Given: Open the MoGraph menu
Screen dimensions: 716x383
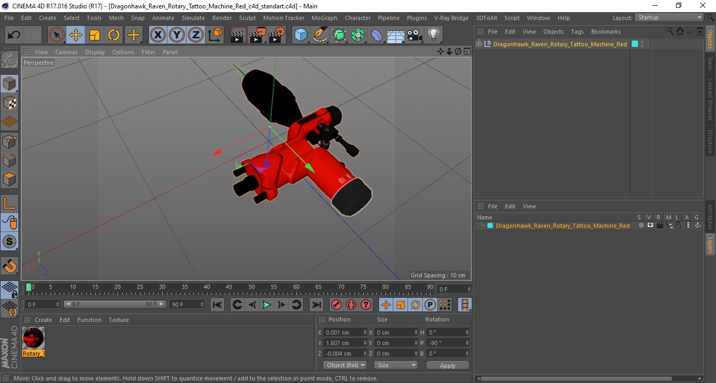Looking at the screenshot, I should click(x=324, y=18).
